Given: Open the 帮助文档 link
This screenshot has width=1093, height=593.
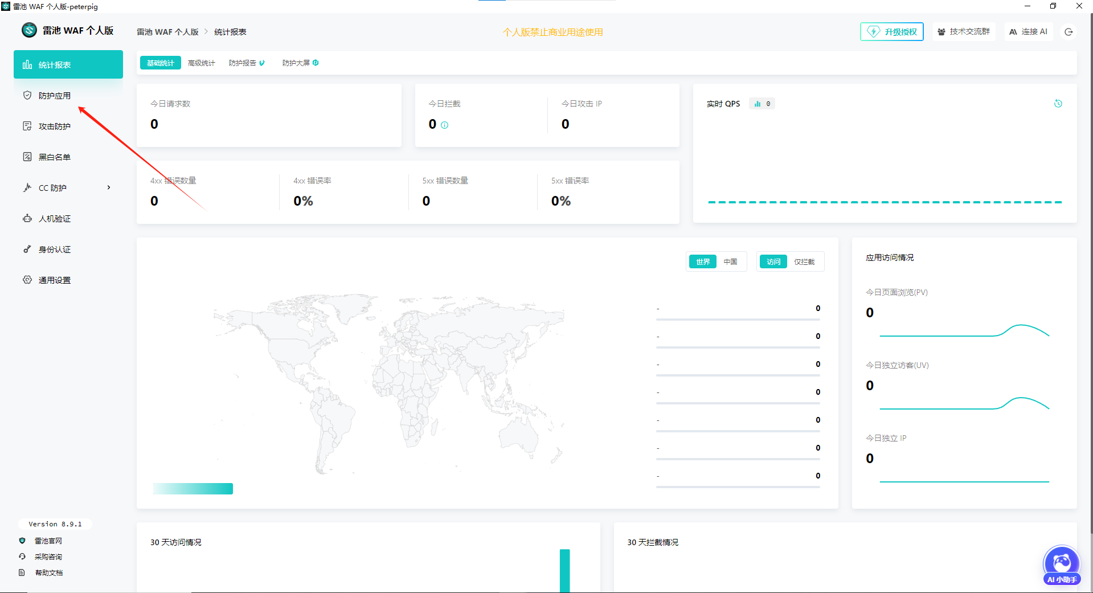Looking at the screenshot, I should click(x=48, y=572).
